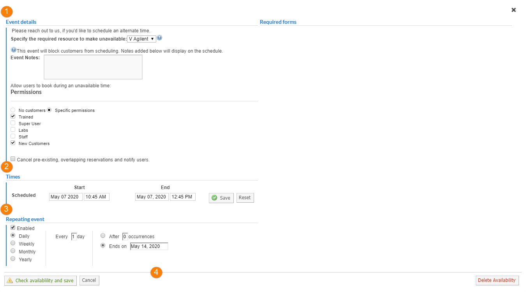Open the start time 10:45 AM field
This screenshot has height=292, width=526.
pos(96,197)
